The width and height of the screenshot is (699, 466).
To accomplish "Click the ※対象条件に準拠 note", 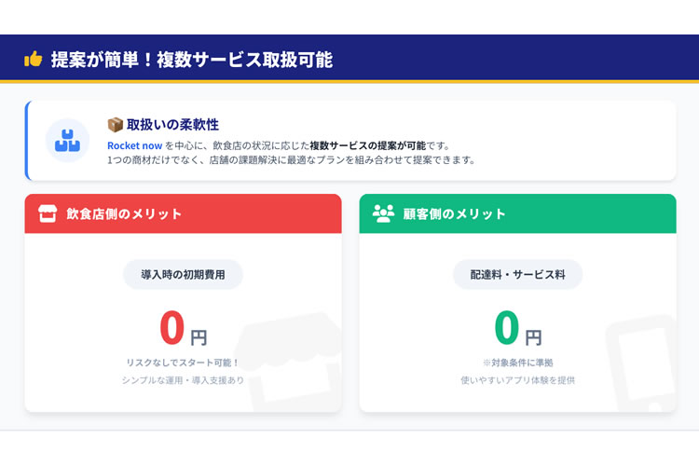I will (x=517, y=362).
